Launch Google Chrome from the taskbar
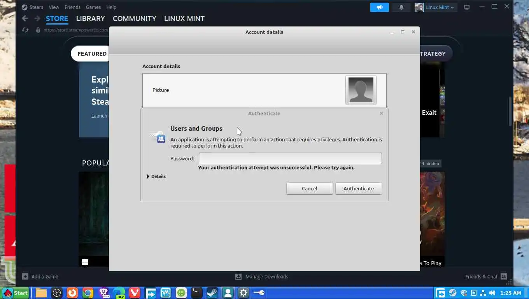Screen dimensions: 529x299 click(x=88, y=293)
